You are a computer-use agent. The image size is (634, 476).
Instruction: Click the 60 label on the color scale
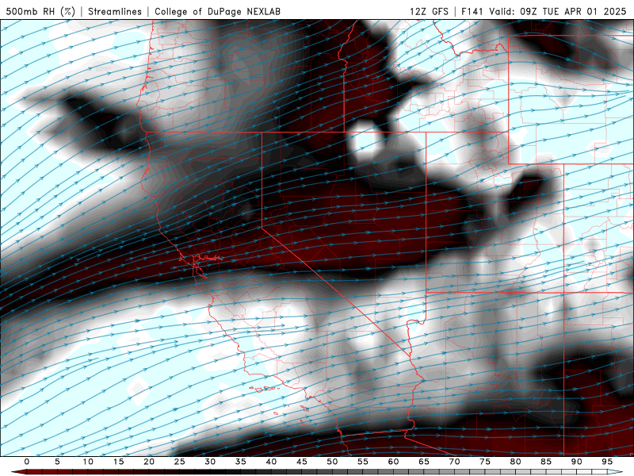(x=393, y=462)
